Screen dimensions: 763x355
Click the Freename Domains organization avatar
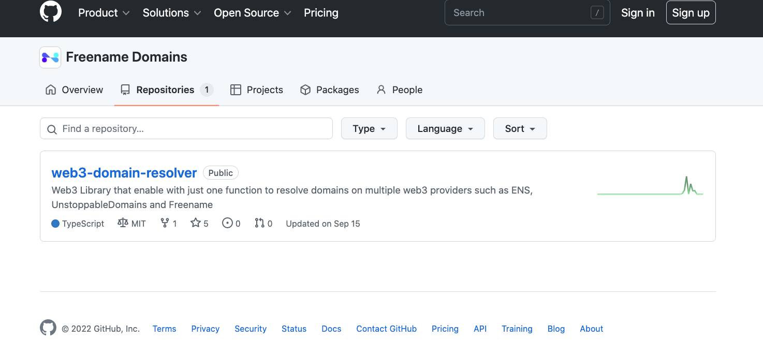(x=50, y=57)
